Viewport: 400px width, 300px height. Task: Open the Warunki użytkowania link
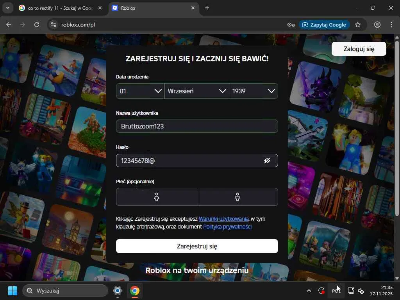coord(223,219)
